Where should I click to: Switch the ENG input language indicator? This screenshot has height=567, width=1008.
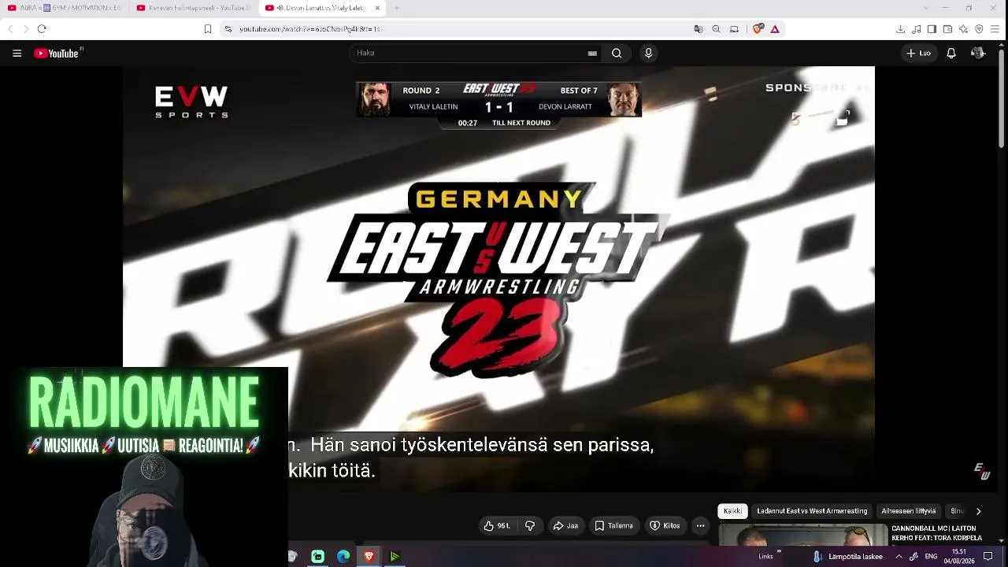(x=931, y=558)
